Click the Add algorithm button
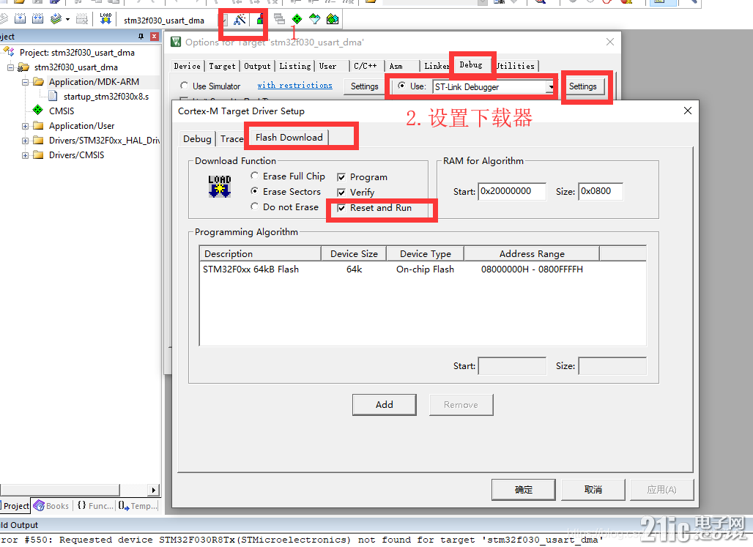Viewport: 753px width, 547px height. click(384, 404)
